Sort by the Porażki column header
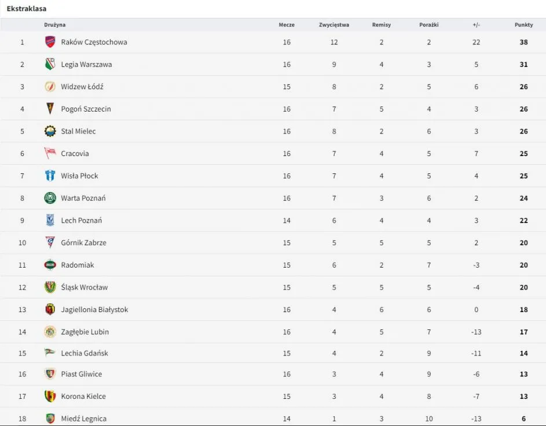 429,25
